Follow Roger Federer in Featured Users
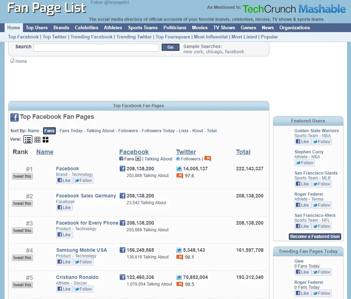 pos(322,205)
